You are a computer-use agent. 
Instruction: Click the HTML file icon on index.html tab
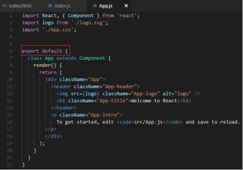point(5,6)
